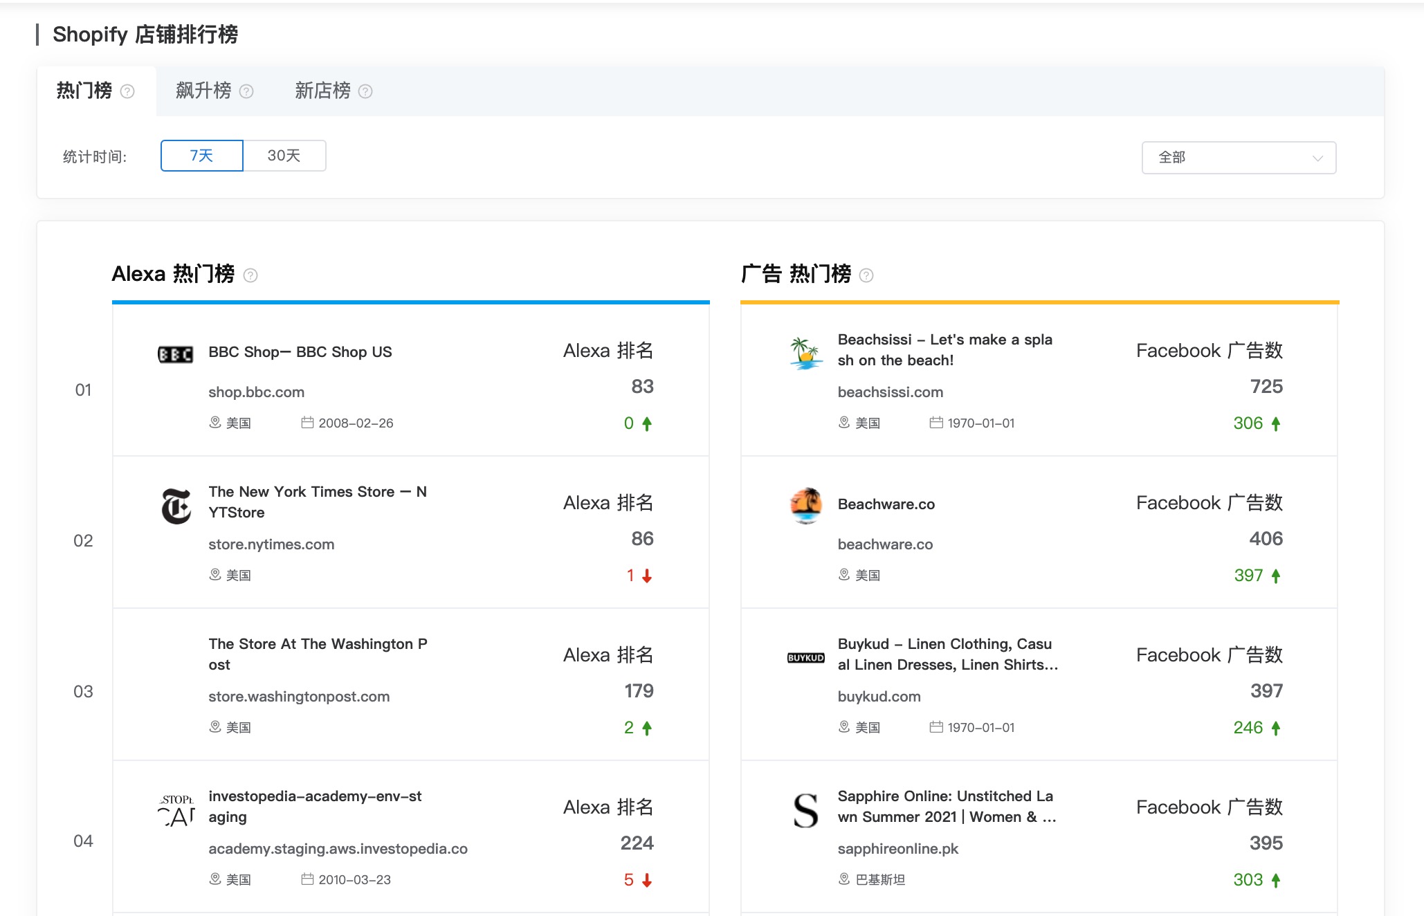
Task: Select the 7天 time range
Action: click(x=202, y=156)
